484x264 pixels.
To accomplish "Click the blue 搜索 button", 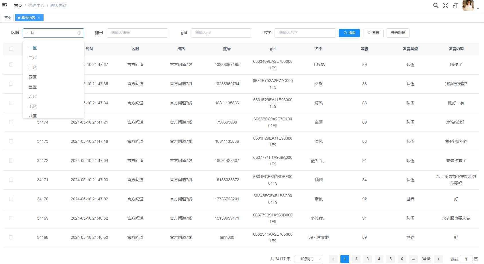I will click(x=349, y=33).
